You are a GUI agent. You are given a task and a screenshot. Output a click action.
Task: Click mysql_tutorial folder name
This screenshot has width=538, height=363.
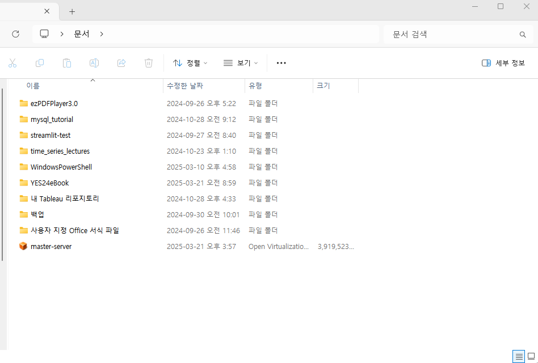[52, 119]
